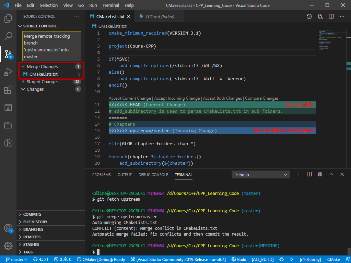
Task: Close the terminal panel
Action: (342, 174)
